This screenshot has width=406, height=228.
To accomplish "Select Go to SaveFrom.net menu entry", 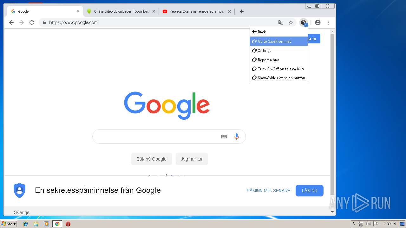I will click(279, 41).
